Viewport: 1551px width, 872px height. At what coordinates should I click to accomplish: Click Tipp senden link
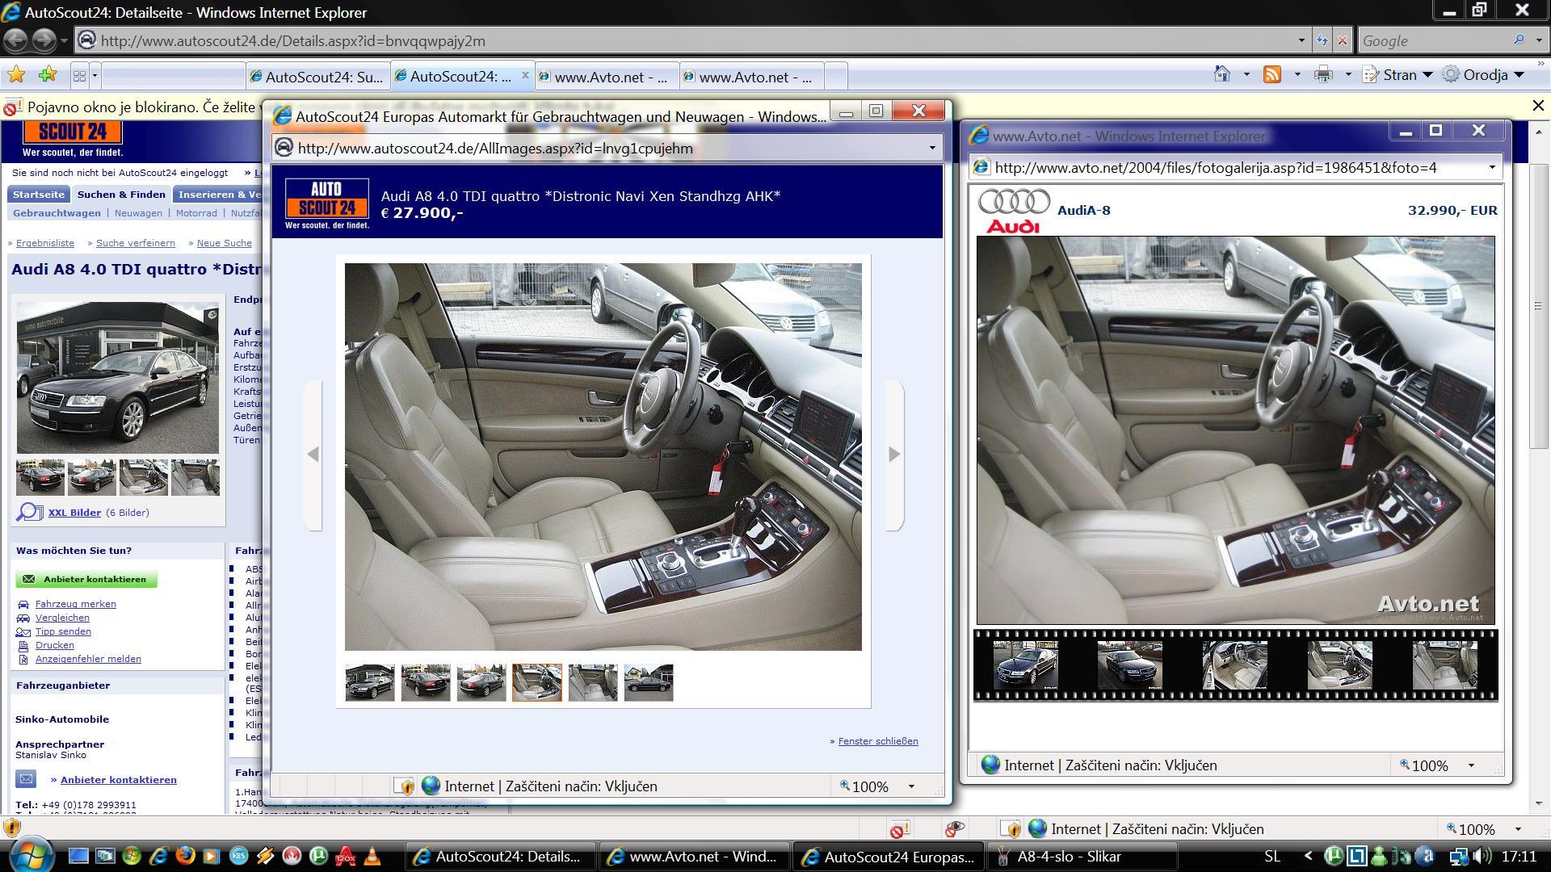(x=63, y=631)
